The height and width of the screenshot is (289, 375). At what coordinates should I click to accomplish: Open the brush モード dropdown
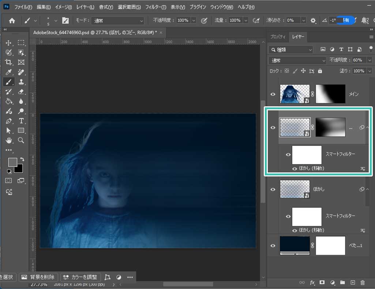(118, 21)
